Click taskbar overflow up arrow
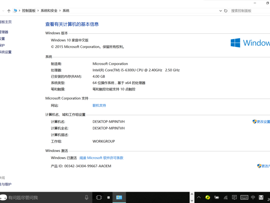The height and width of the screenshot is (203, 270). coord(192,194)
